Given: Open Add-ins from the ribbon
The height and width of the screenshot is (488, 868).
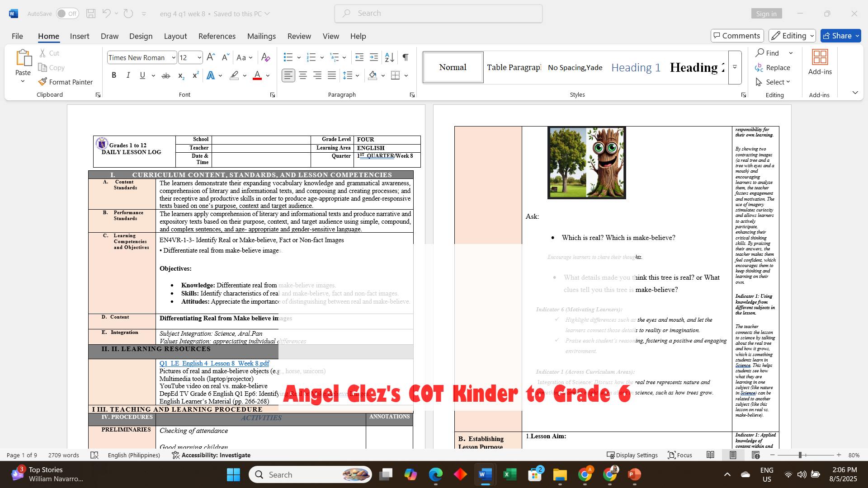Looking at the screenshot, I should (820, 63).
